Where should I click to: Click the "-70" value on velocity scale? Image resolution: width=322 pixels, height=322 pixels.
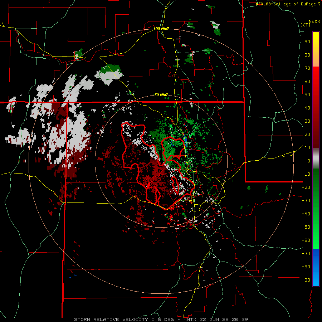[x=306, y=254]
